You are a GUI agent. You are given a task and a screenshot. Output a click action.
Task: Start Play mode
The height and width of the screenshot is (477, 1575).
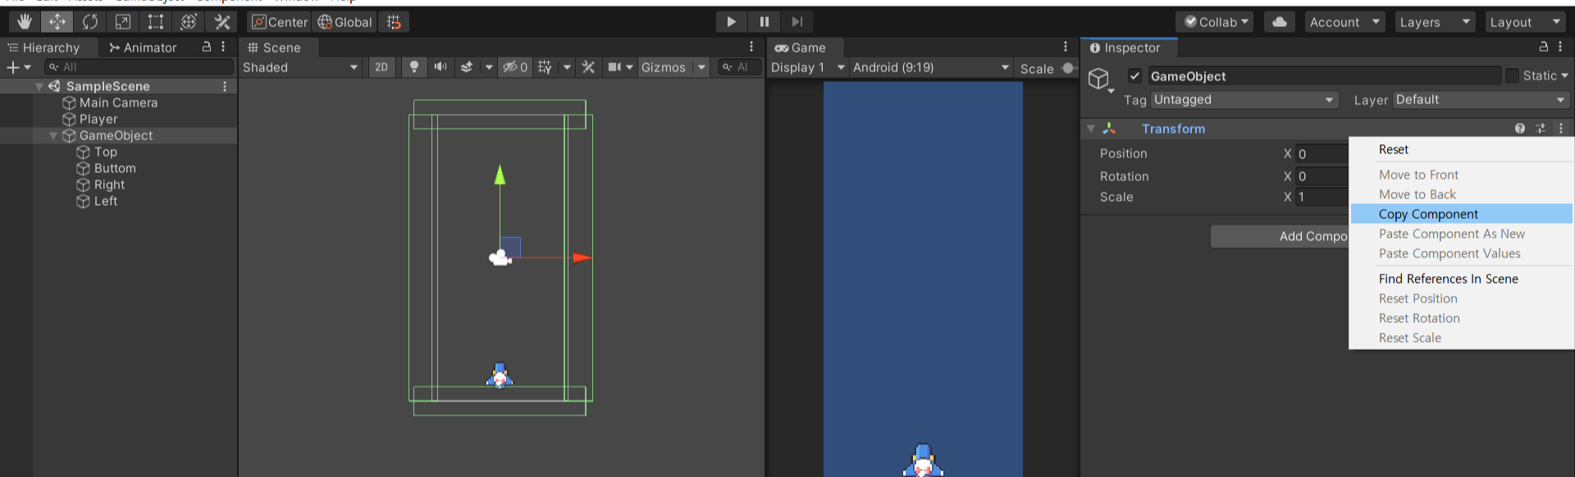tap(731, 22)
